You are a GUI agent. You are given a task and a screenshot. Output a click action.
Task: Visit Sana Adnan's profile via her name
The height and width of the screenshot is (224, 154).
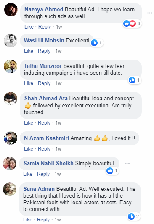coord(39,189)
